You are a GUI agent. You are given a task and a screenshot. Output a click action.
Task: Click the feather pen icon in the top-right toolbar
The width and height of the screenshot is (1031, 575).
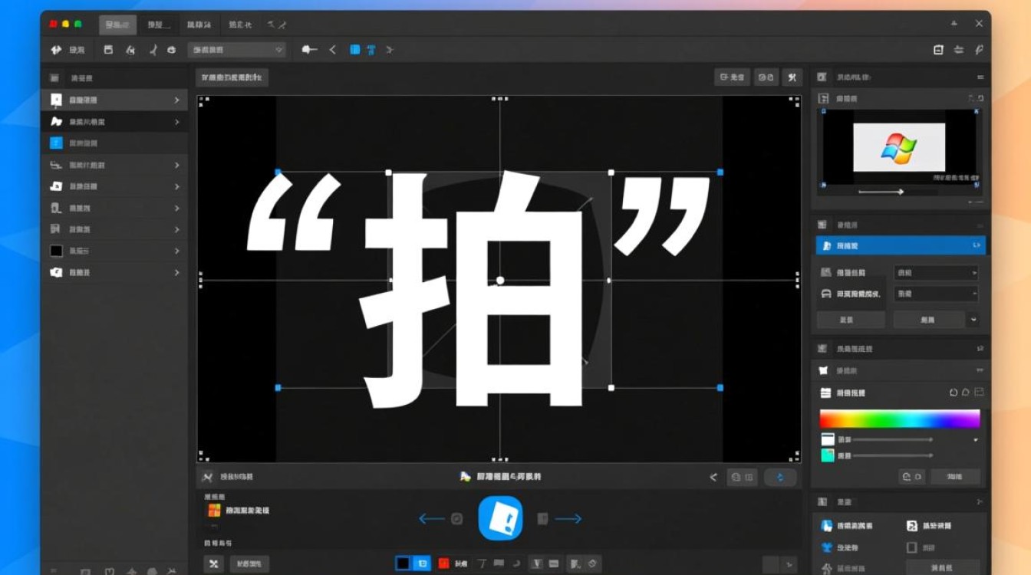pyautogui.click(x=979, y=50)
